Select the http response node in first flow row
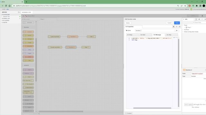This screenshot has width=206, height=115. (x=91, y=37)
